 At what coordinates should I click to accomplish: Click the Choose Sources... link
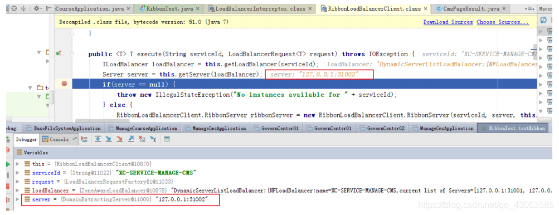pyautogui.click(x=503, y=22)
